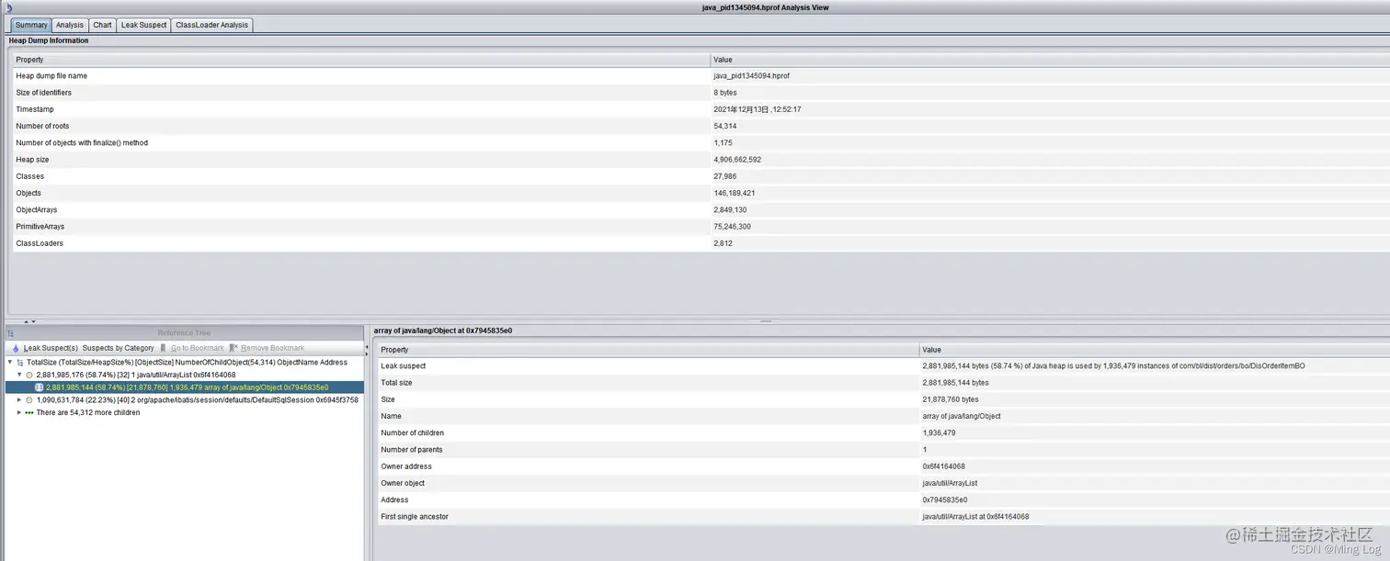The height and width of the screenshot is (561, 1390).
Task: Click the ArrayList 0x6f4164068 object icon
Action: point(29,375)
